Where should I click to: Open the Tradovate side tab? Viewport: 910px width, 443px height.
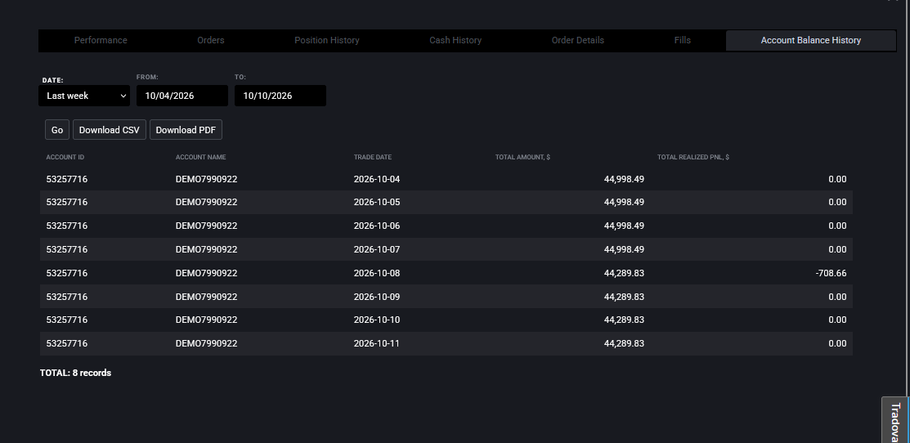point(895,420)
